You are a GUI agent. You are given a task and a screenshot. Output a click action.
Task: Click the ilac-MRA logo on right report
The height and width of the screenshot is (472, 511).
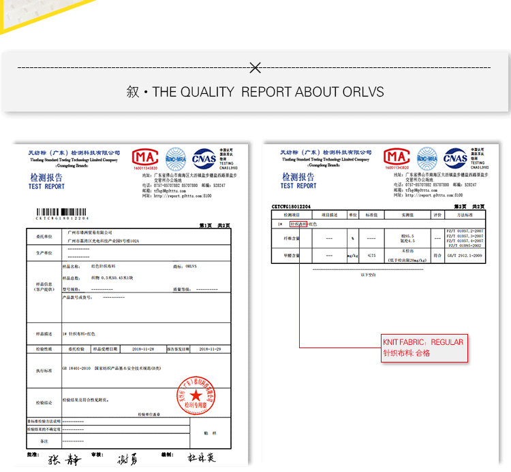pos(427,158)
